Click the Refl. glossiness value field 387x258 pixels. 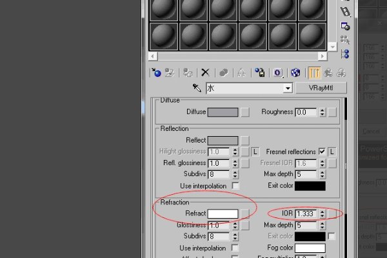click(x=219, y=163)
